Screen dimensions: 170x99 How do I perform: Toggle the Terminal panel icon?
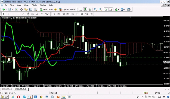pos(31,9)
